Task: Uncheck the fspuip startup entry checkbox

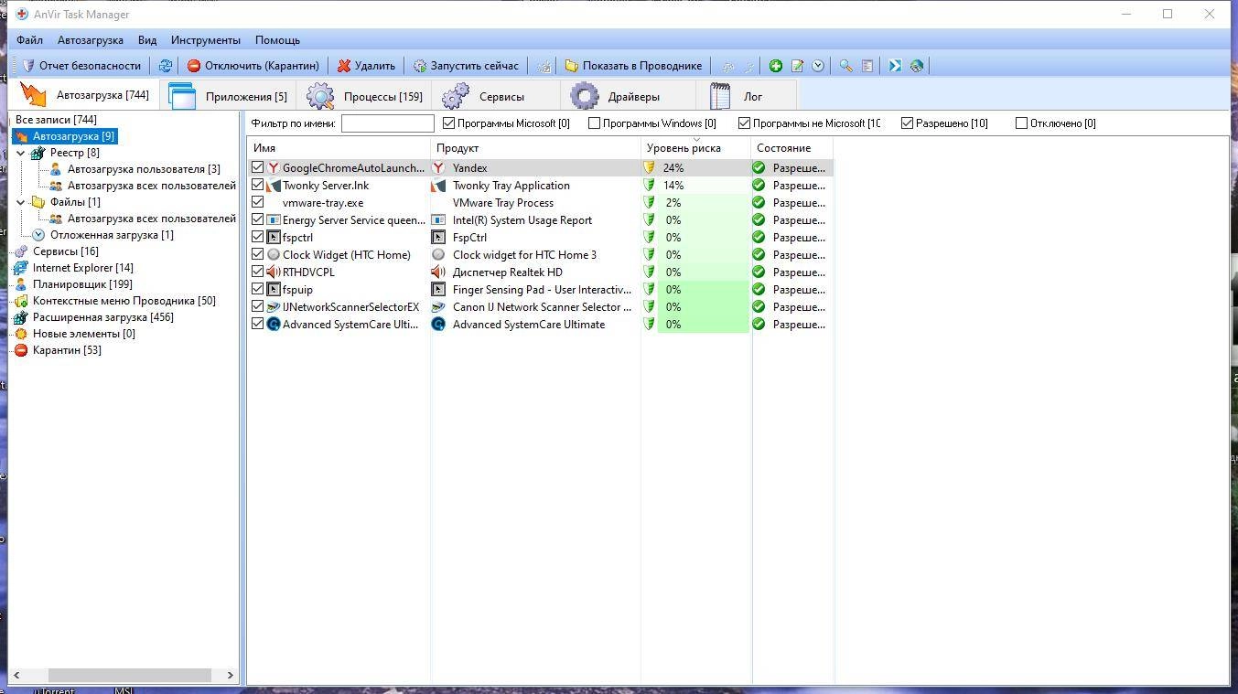Action: [258, 290]
